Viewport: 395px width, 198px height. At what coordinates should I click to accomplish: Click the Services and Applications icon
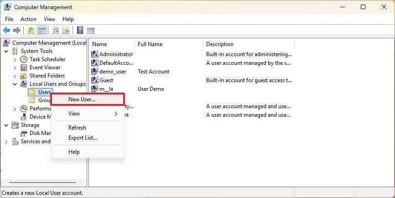coord(15,142)
